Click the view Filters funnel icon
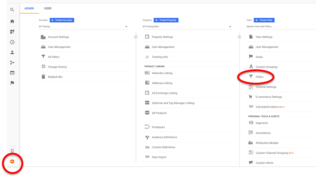The height and width of the screenshot is (177, 316). click(251, 76)
